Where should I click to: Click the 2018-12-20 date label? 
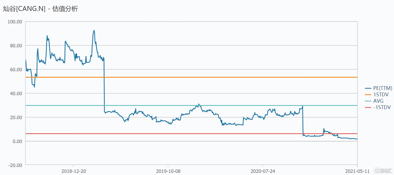[73, 171]
